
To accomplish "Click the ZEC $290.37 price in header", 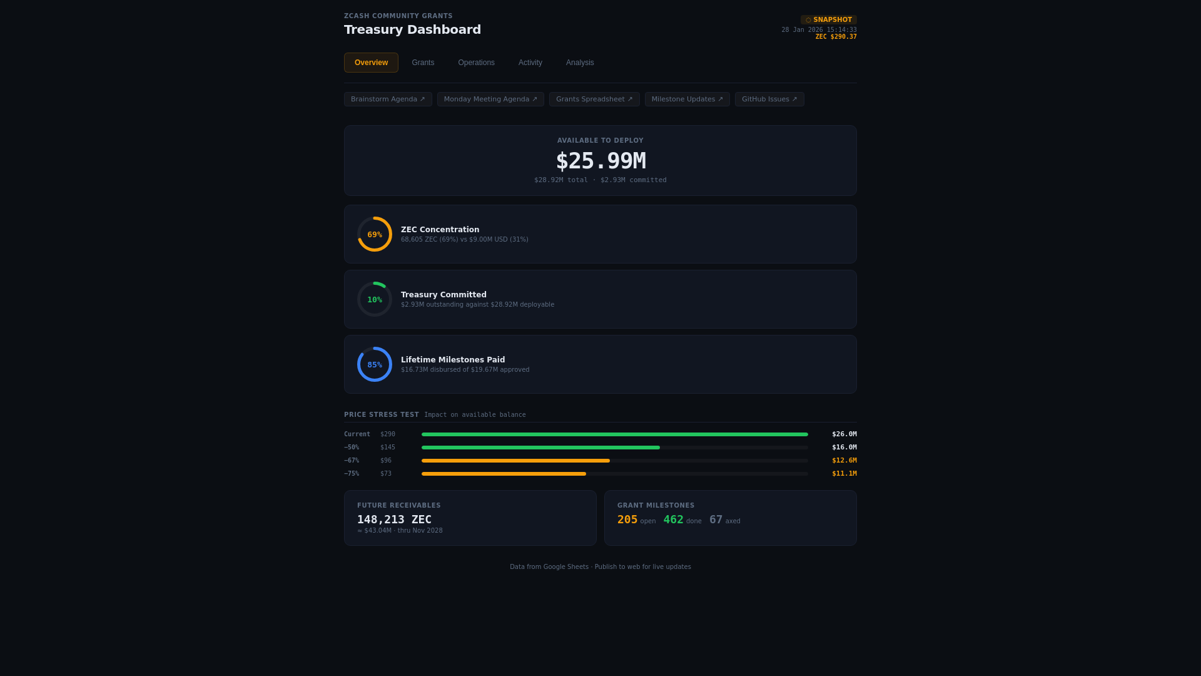I will click(836, 37).
